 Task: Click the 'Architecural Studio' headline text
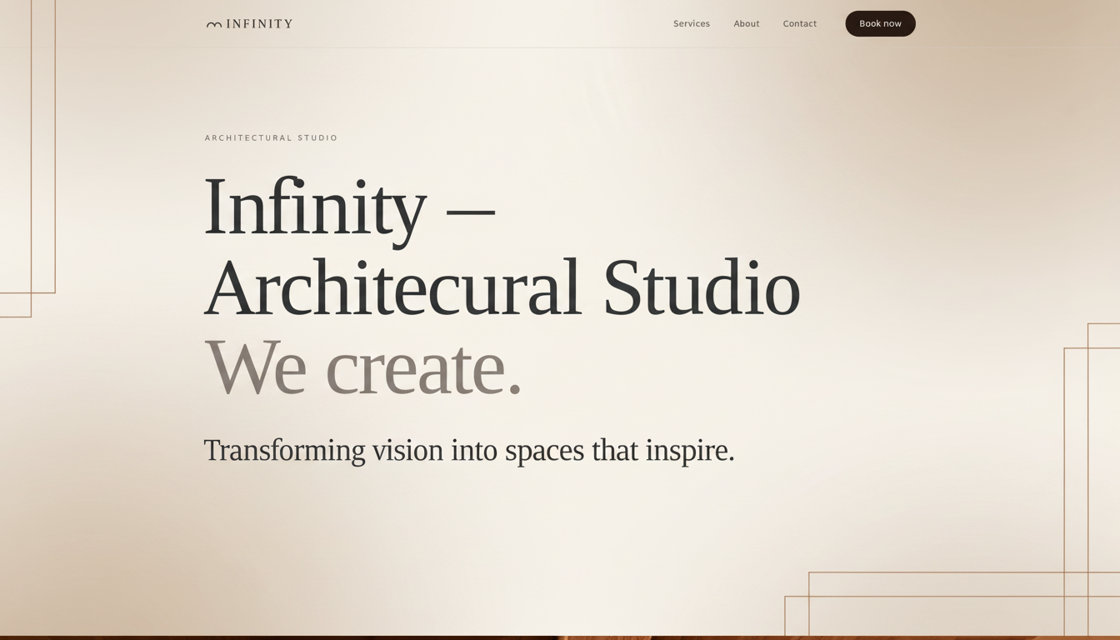(x=502, y=287)
